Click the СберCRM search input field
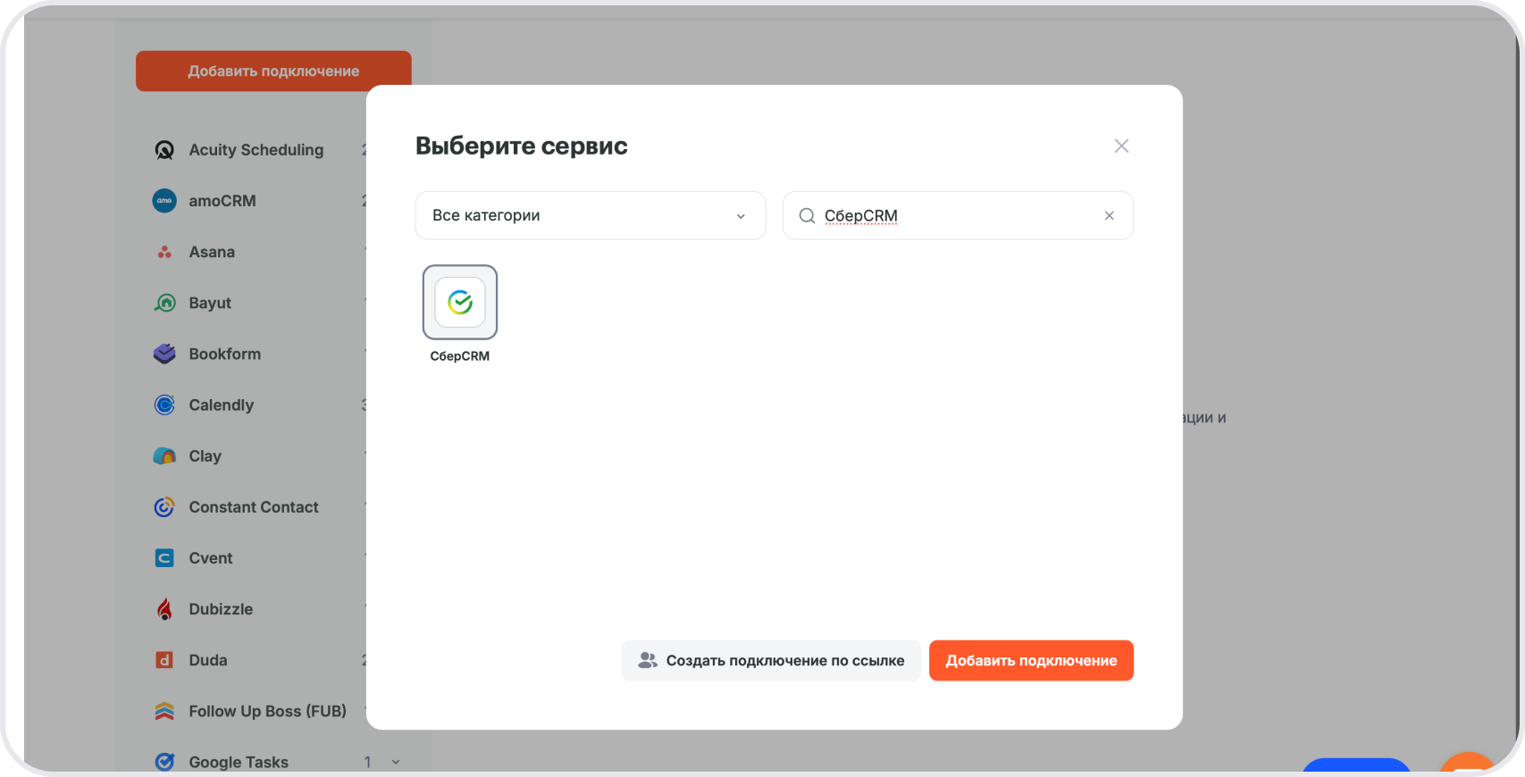Viewport: 1525px width, 777px height. click(956, 215)
